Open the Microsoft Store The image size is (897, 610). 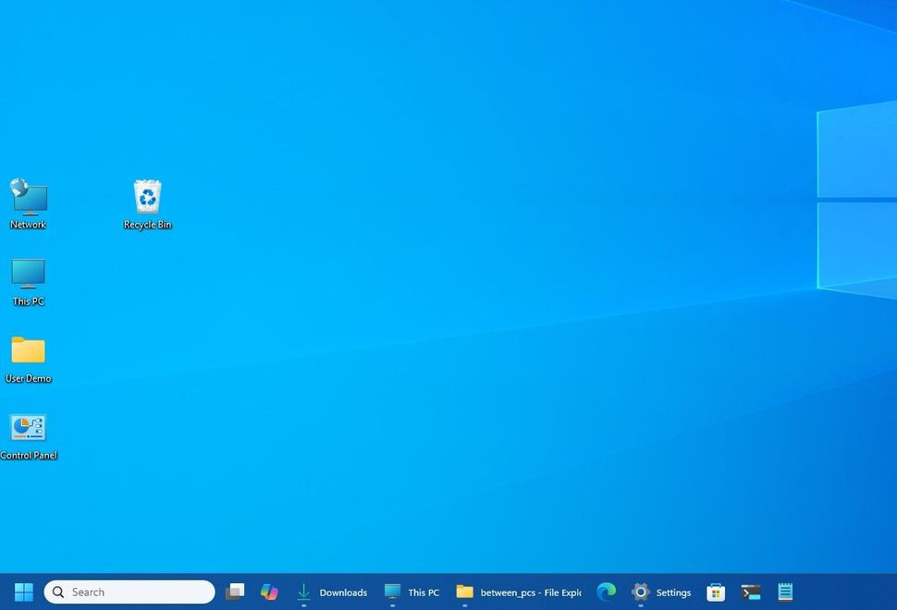coord(716,592)
